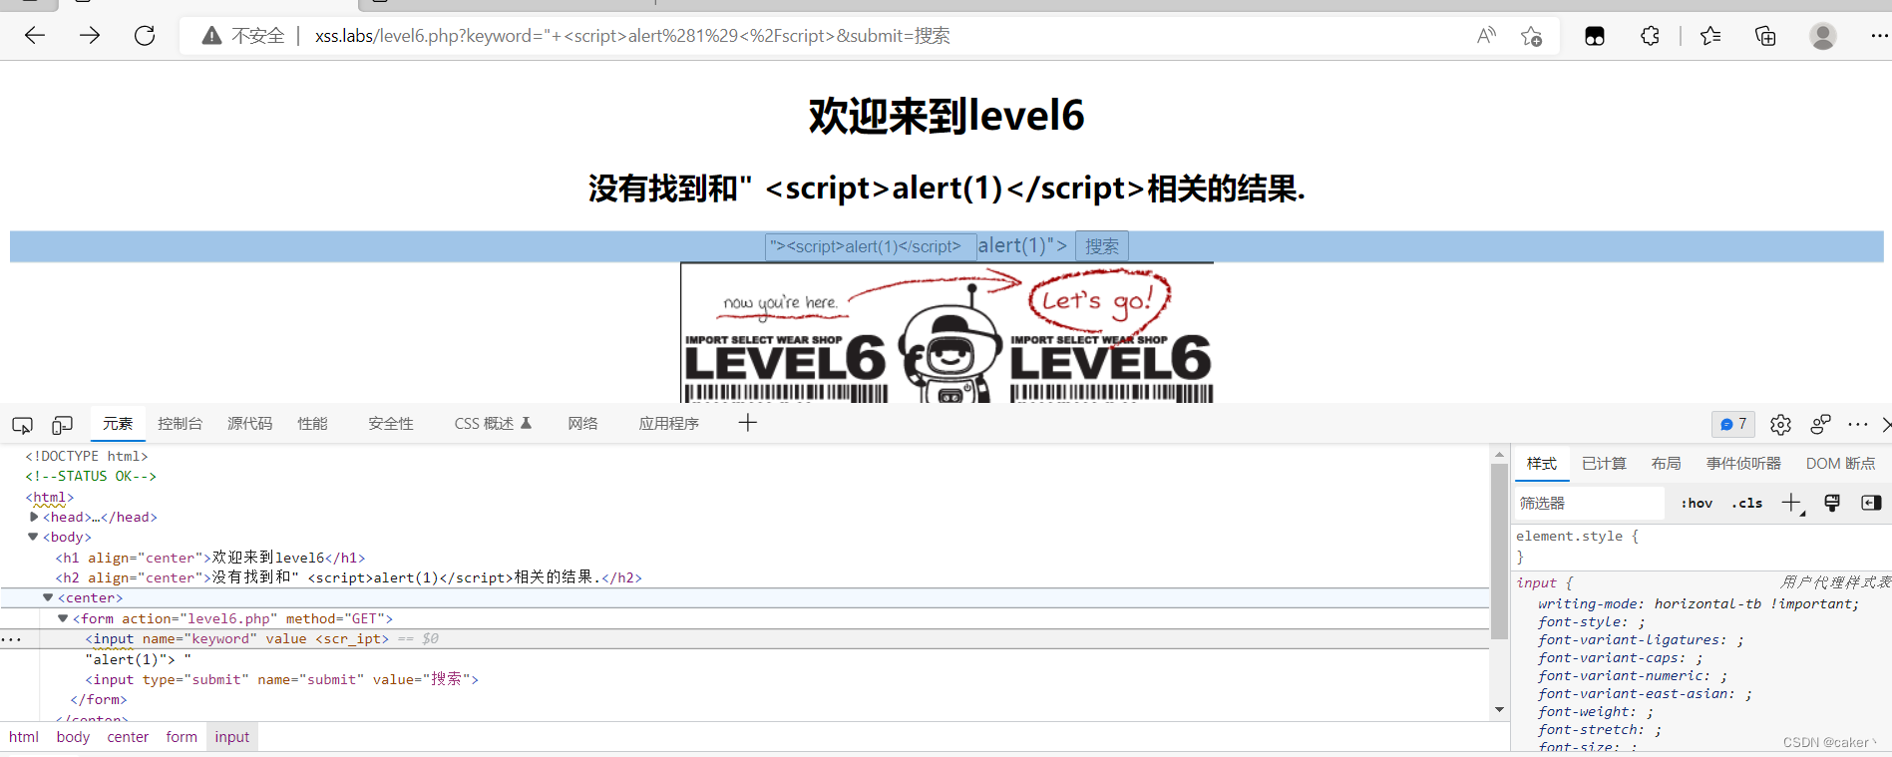Focus the styles 筛选器 filter box
This screenshot has height=757, width=1892.
(1590, 504)
